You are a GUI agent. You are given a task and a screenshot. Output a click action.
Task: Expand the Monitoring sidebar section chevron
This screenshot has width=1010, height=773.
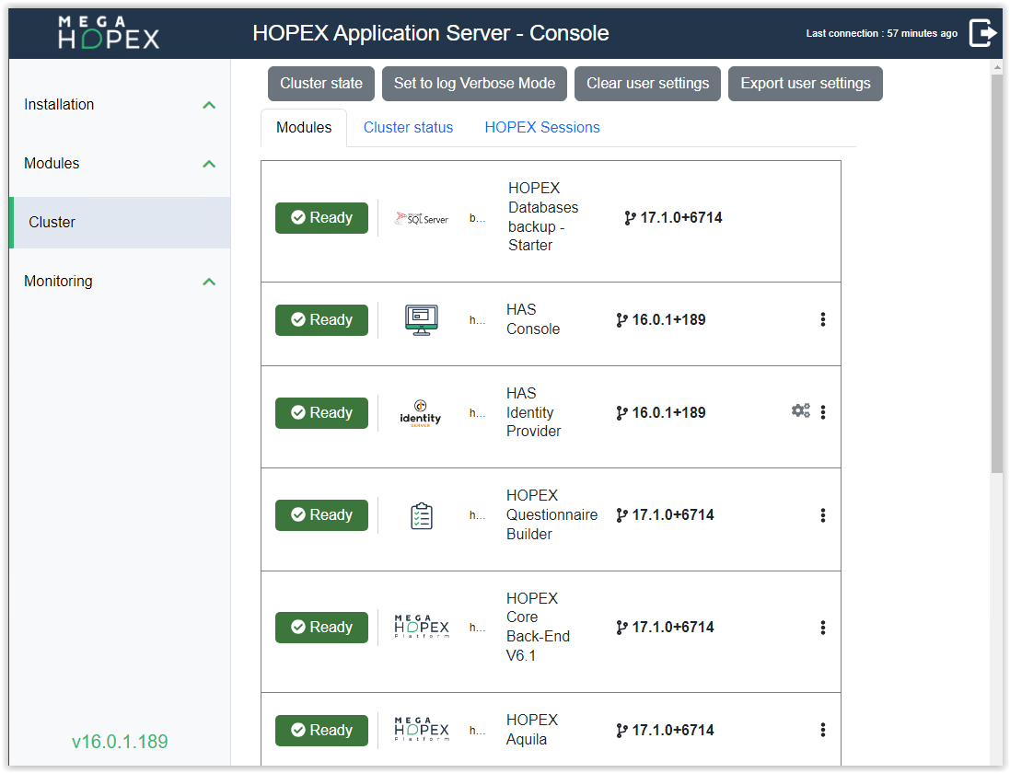[x=209, y=282]
